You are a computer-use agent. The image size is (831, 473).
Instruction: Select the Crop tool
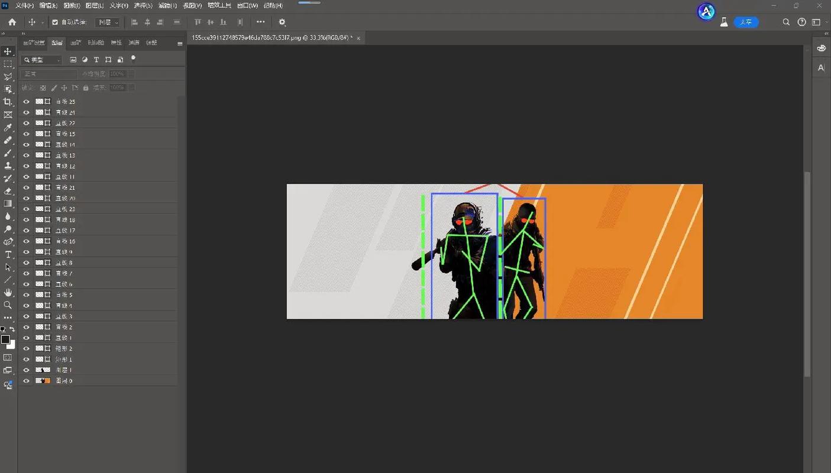click(x=8, y=102)
